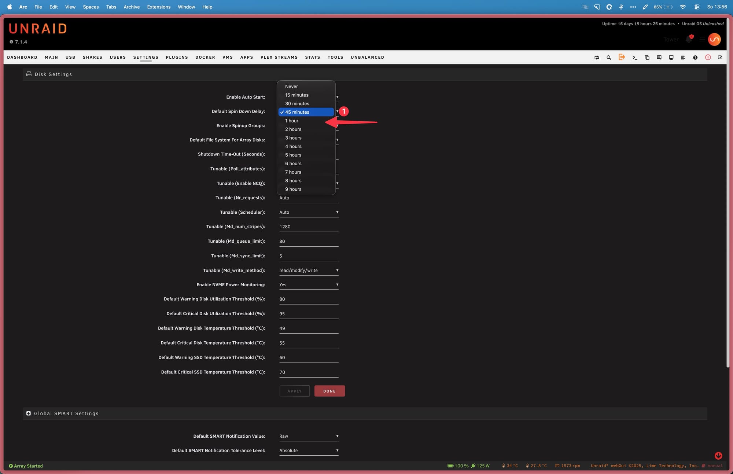
Task: Click the Md_num_stripes input field
Action: (308, 227)
